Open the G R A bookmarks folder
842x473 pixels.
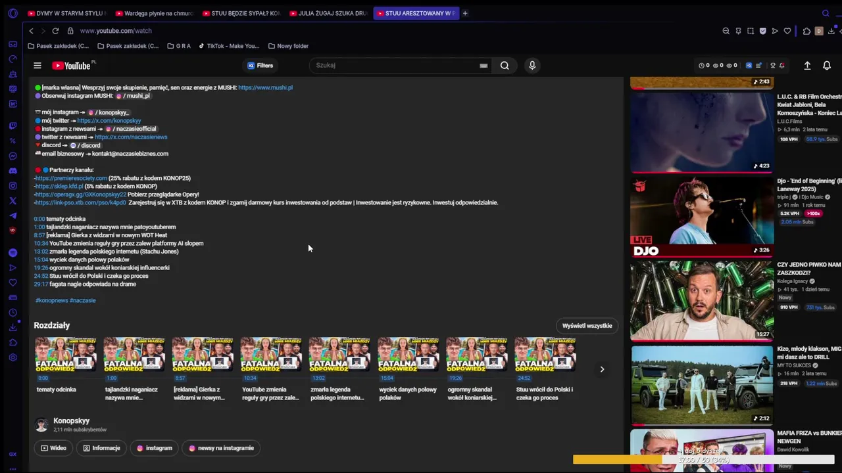point(179,46)
